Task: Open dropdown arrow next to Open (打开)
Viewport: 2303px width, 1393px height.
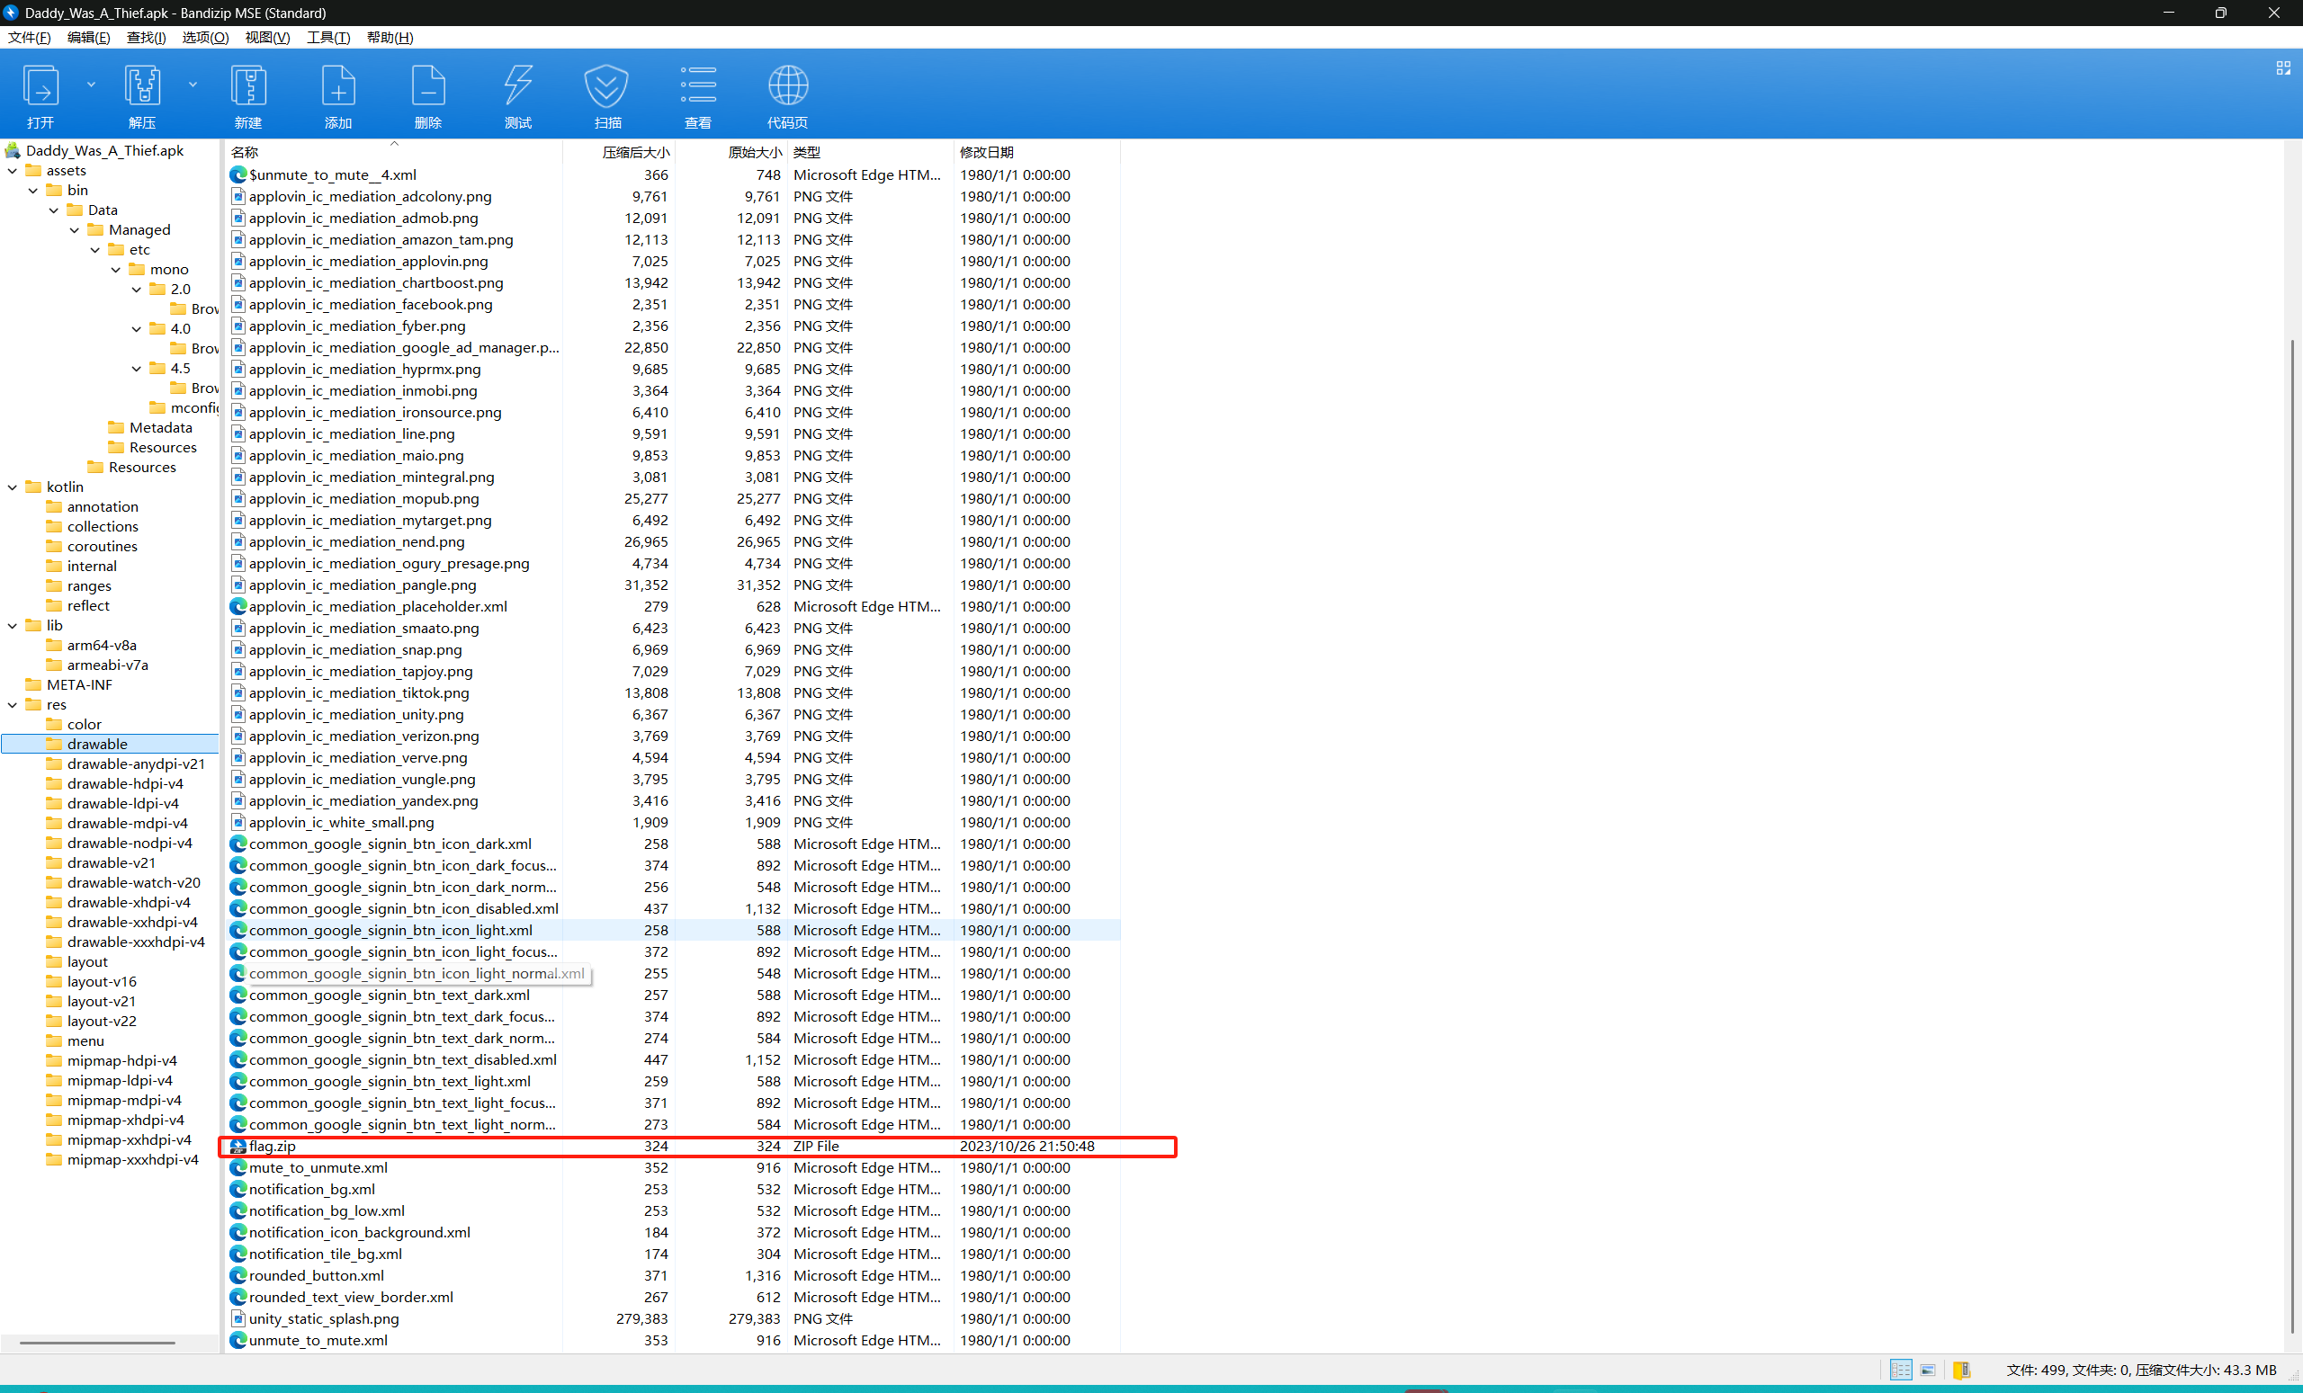Action: tap(91, 85)
